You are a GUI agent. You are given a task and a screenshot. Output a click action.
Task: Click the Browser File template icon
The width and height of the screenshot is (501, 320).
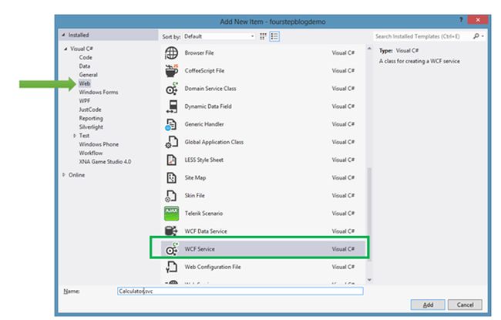coord(172,53)
